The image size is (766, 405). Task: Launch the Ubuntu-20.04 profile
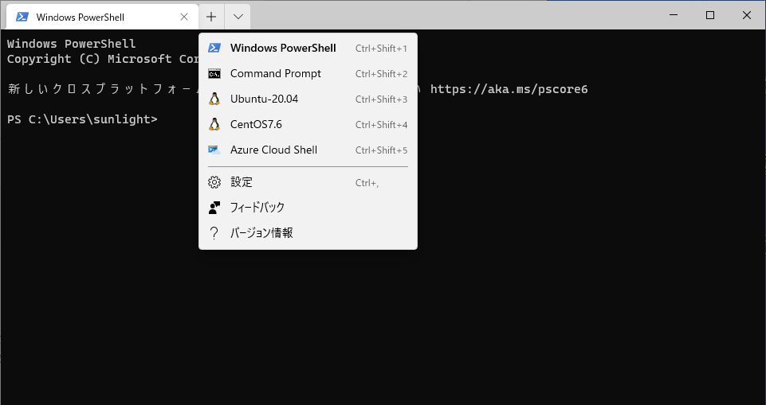point(266,99)
